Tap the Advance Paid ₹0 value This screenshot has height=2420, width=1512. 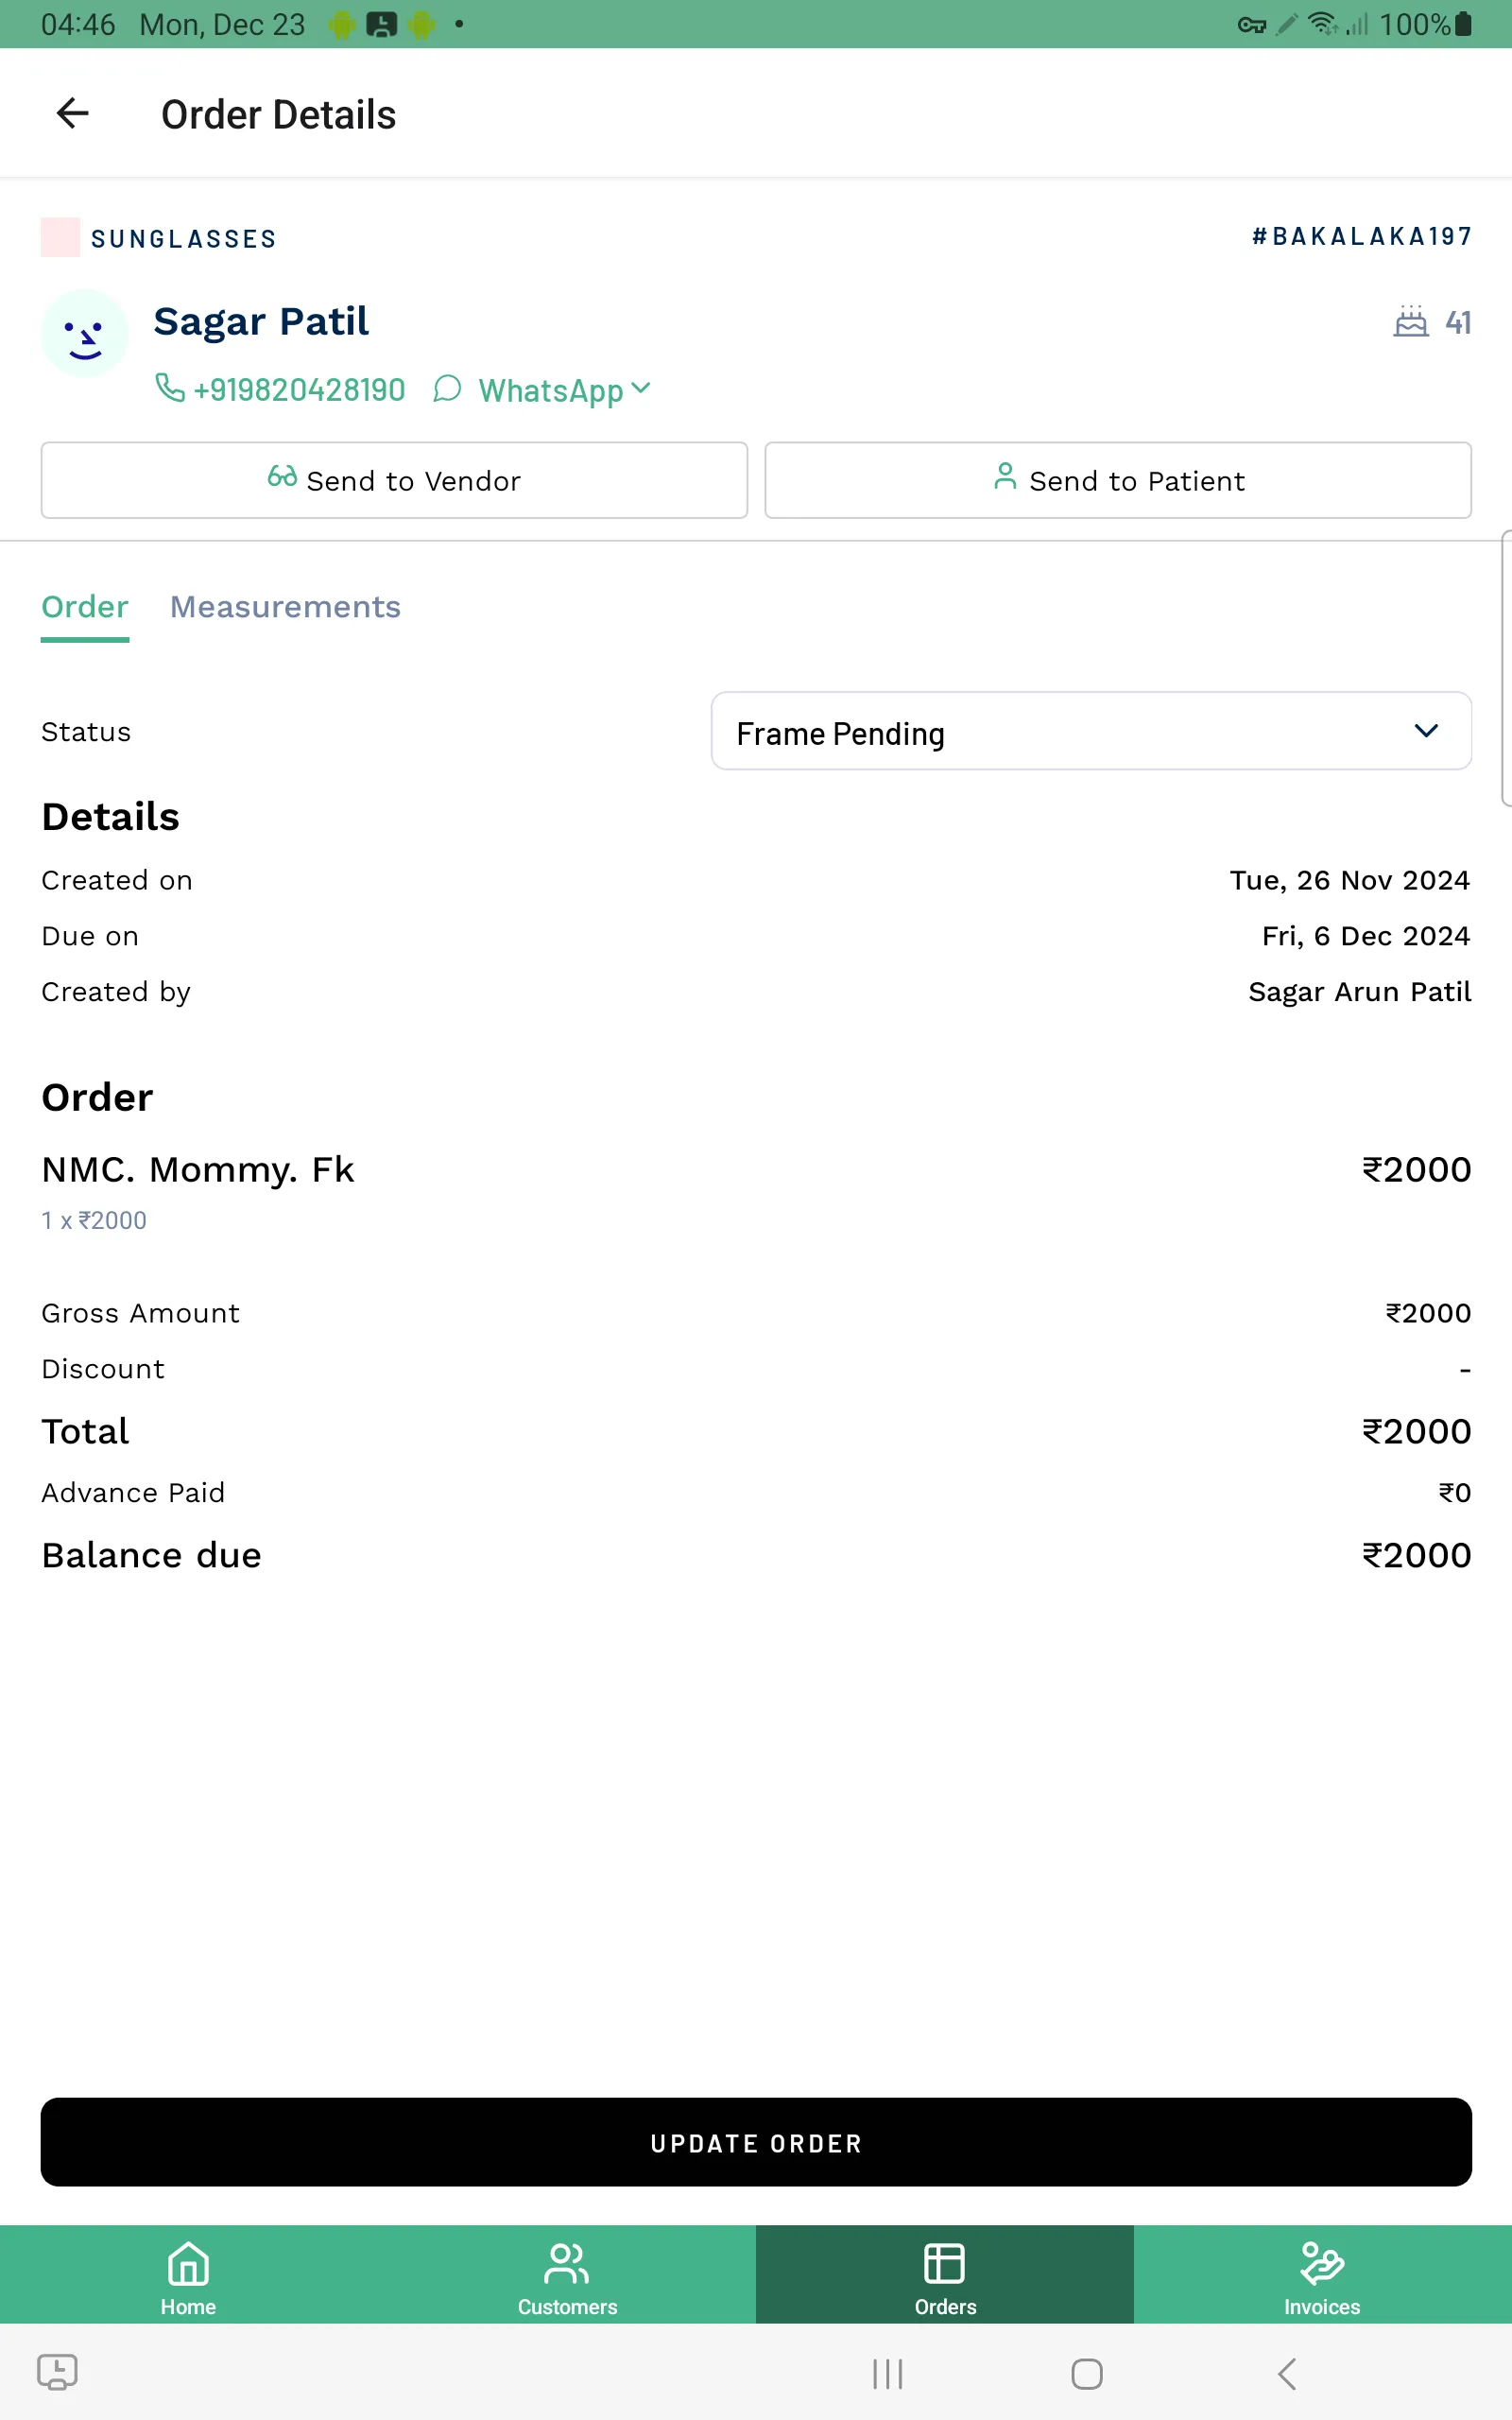coord(1454,1493)
